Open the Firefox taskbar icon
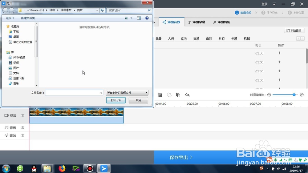Viewport: 308px width, 173px height. point(62,168)
